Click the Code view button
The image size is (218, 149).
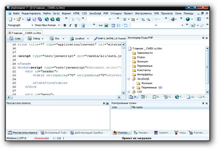tap(15, 38)
